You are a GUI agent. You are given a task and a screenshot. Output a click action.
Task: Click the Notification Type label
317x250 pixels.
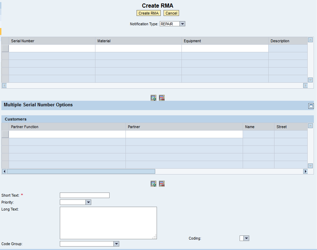tap(144, 24)
